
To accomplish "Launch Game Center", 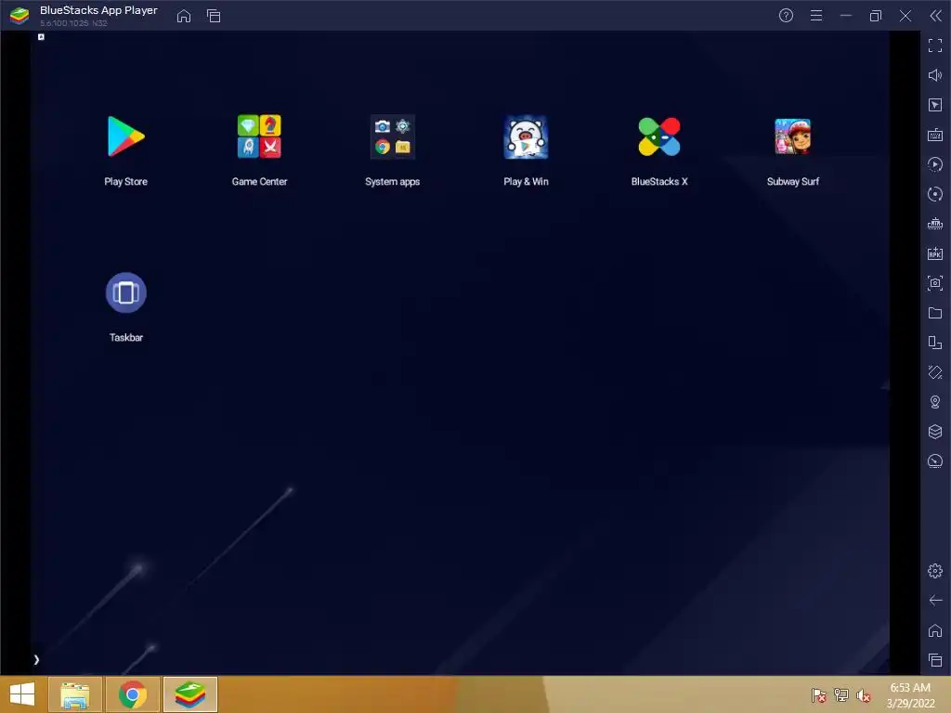I will click(259, 137).
